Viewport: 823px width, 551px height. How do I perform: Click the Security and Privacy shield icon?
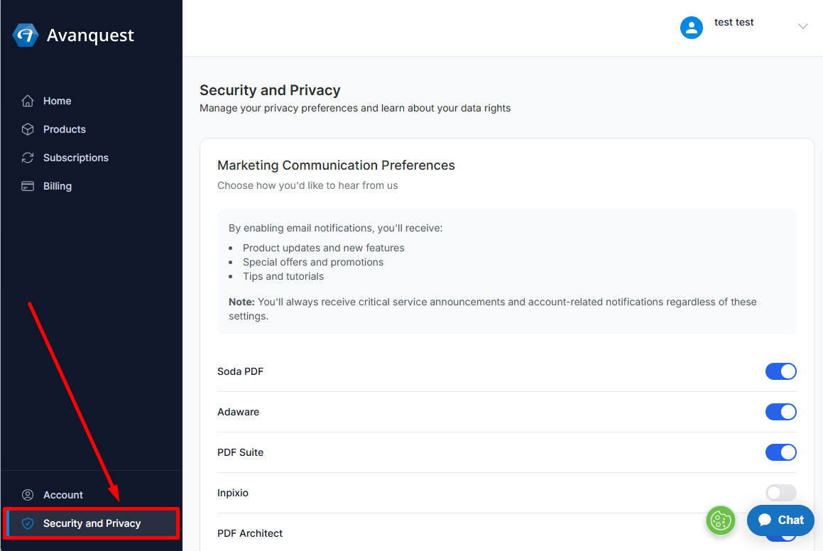coord(28,523)
